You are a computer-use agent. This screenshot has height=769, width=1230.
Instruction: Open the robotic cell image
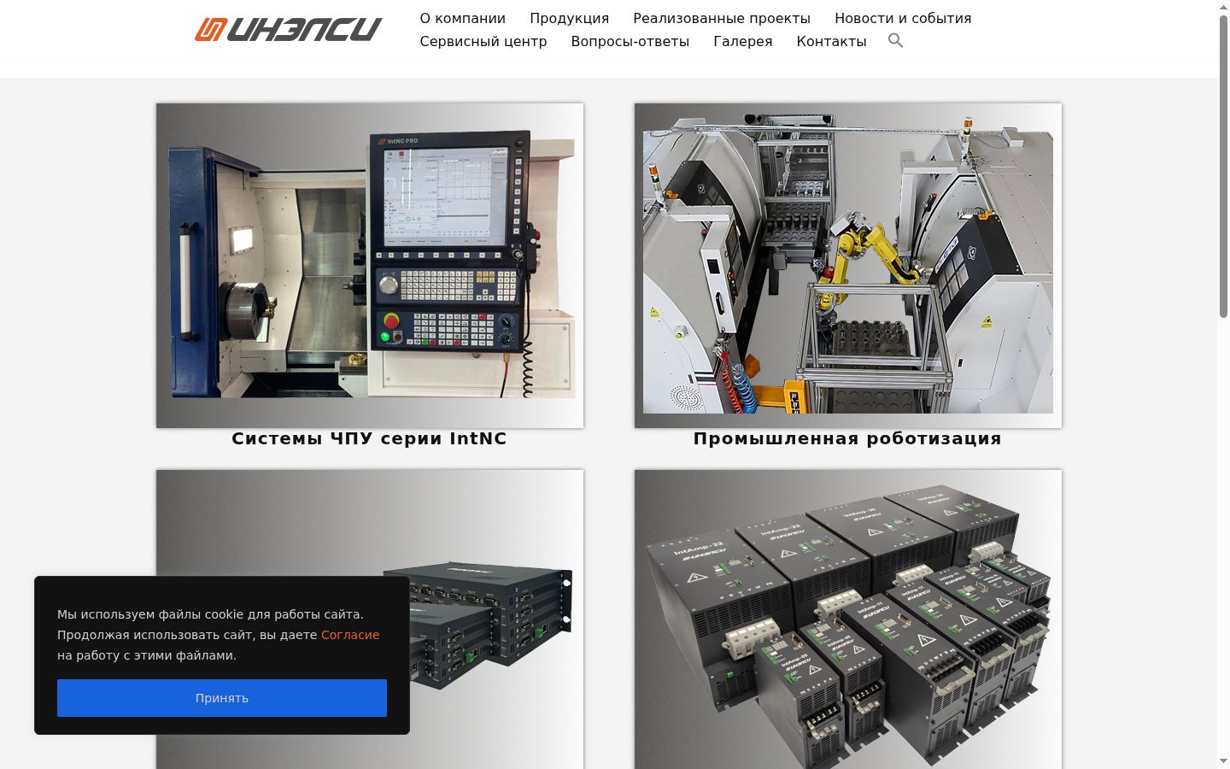(x=848, y=266)
